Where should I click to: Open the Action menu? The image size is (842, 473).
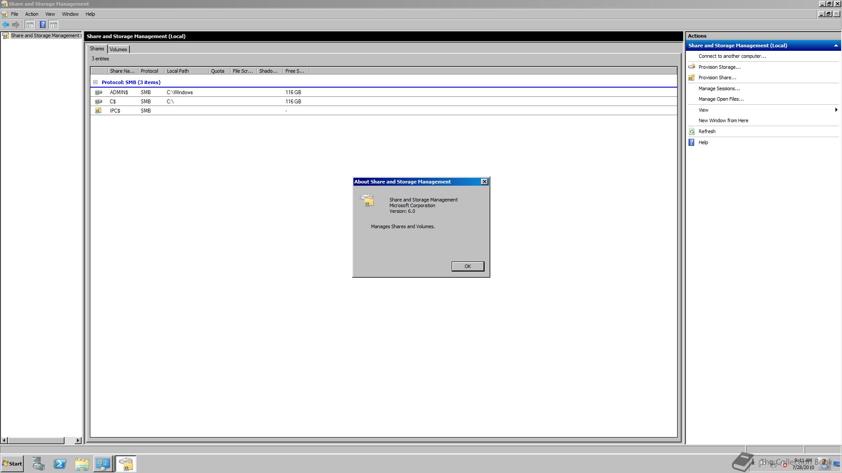(x=32, y=14)
